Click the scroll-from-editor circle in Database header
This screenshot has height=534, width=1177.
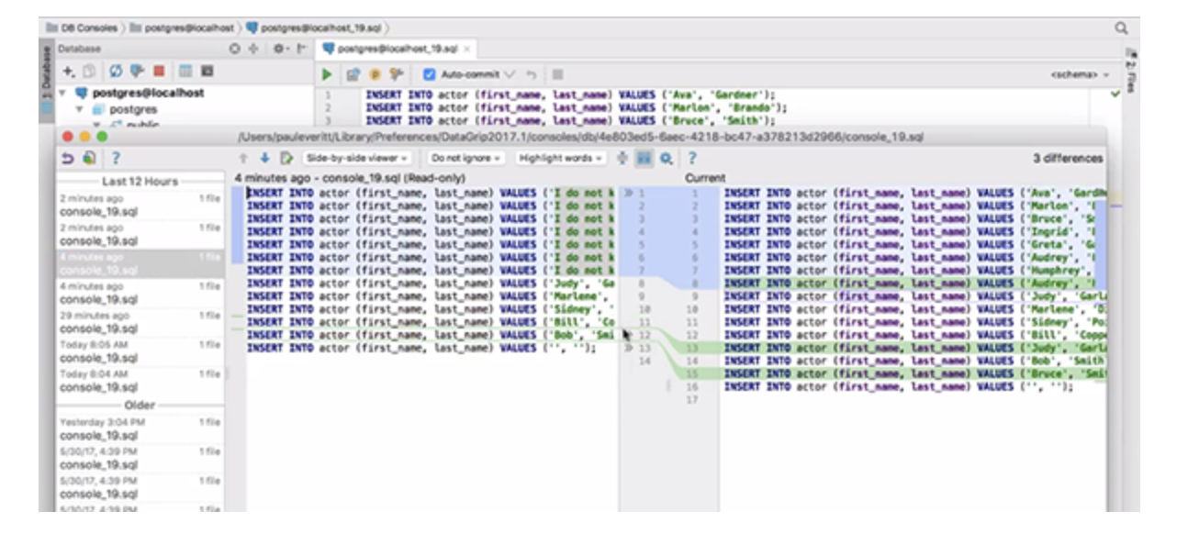coord(235,49)
